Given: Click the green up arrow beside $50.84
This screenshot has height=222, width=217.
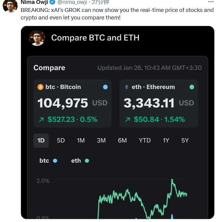Looking at the screenshot, I should pyautogui.click(x=128, y=120).
